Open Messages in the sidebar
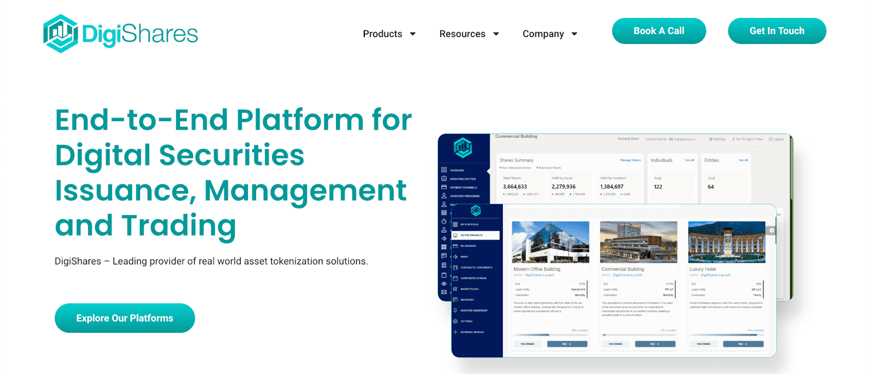870x374 pixels. click(x=467, y=300)
